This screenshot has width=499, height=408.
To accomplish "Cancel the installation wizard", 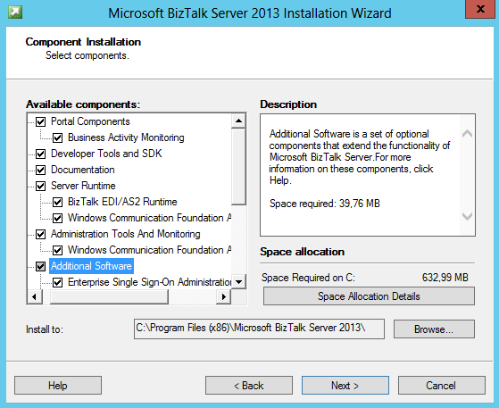I will (x=442, y=386).
